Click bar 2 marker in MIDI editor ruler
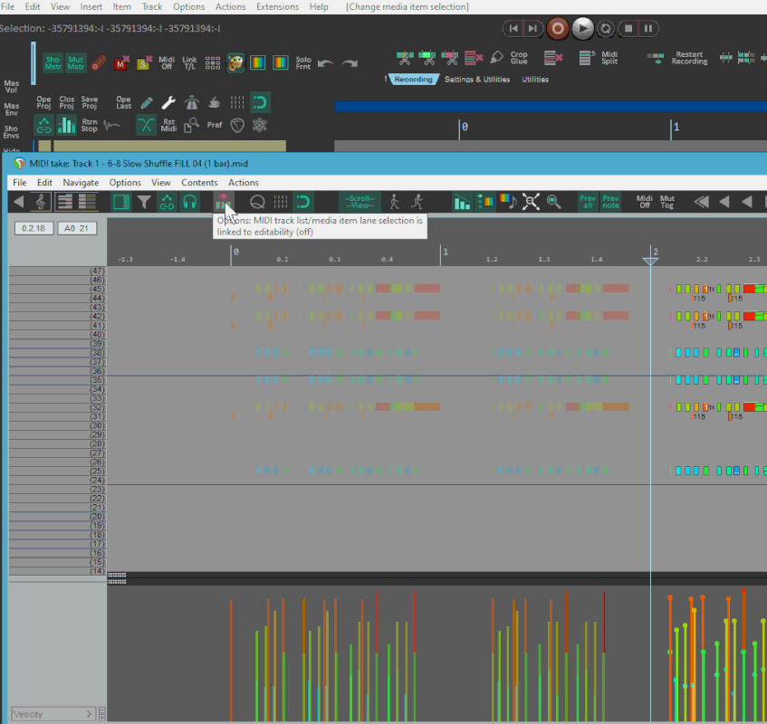Image resolution: width=767 pixels, height=724 pixels. (655, 252)
